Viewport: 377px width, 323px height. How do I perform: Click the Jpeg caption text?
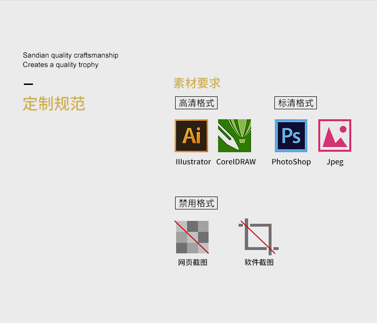[x=335, y=163]
